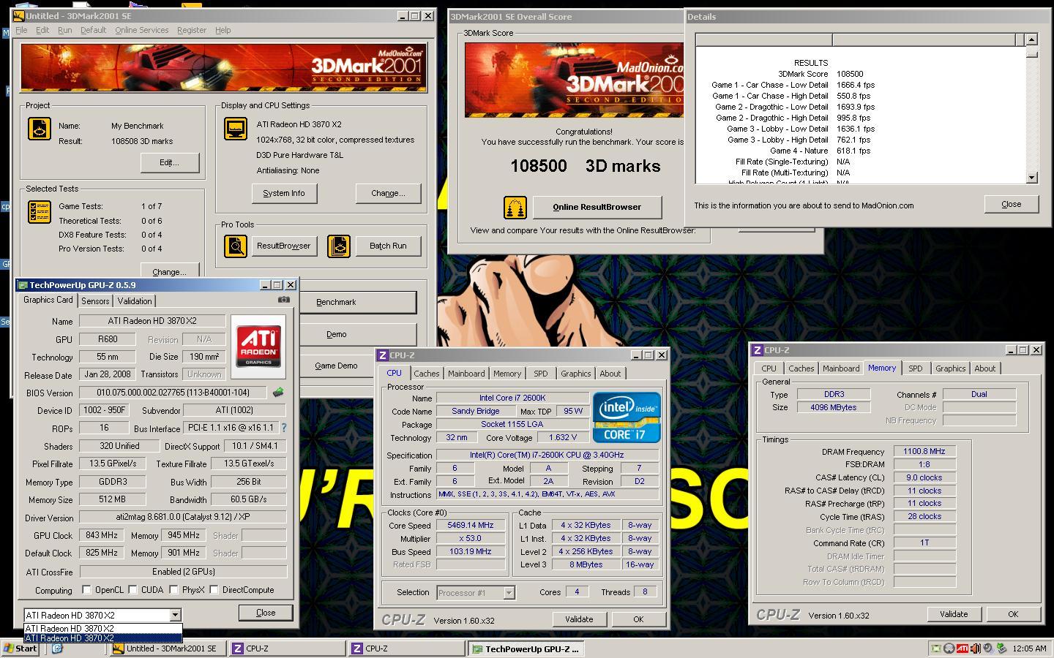Open the File menu in 3DMark
1054x658 pixels.
(21, 30)
